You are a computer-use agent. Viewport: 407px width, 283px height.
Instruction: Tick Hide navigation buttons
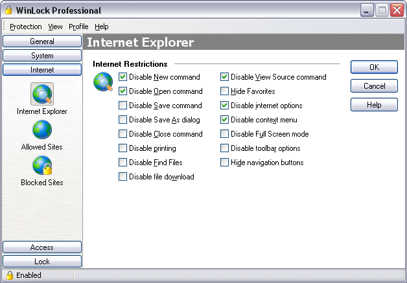224,163
